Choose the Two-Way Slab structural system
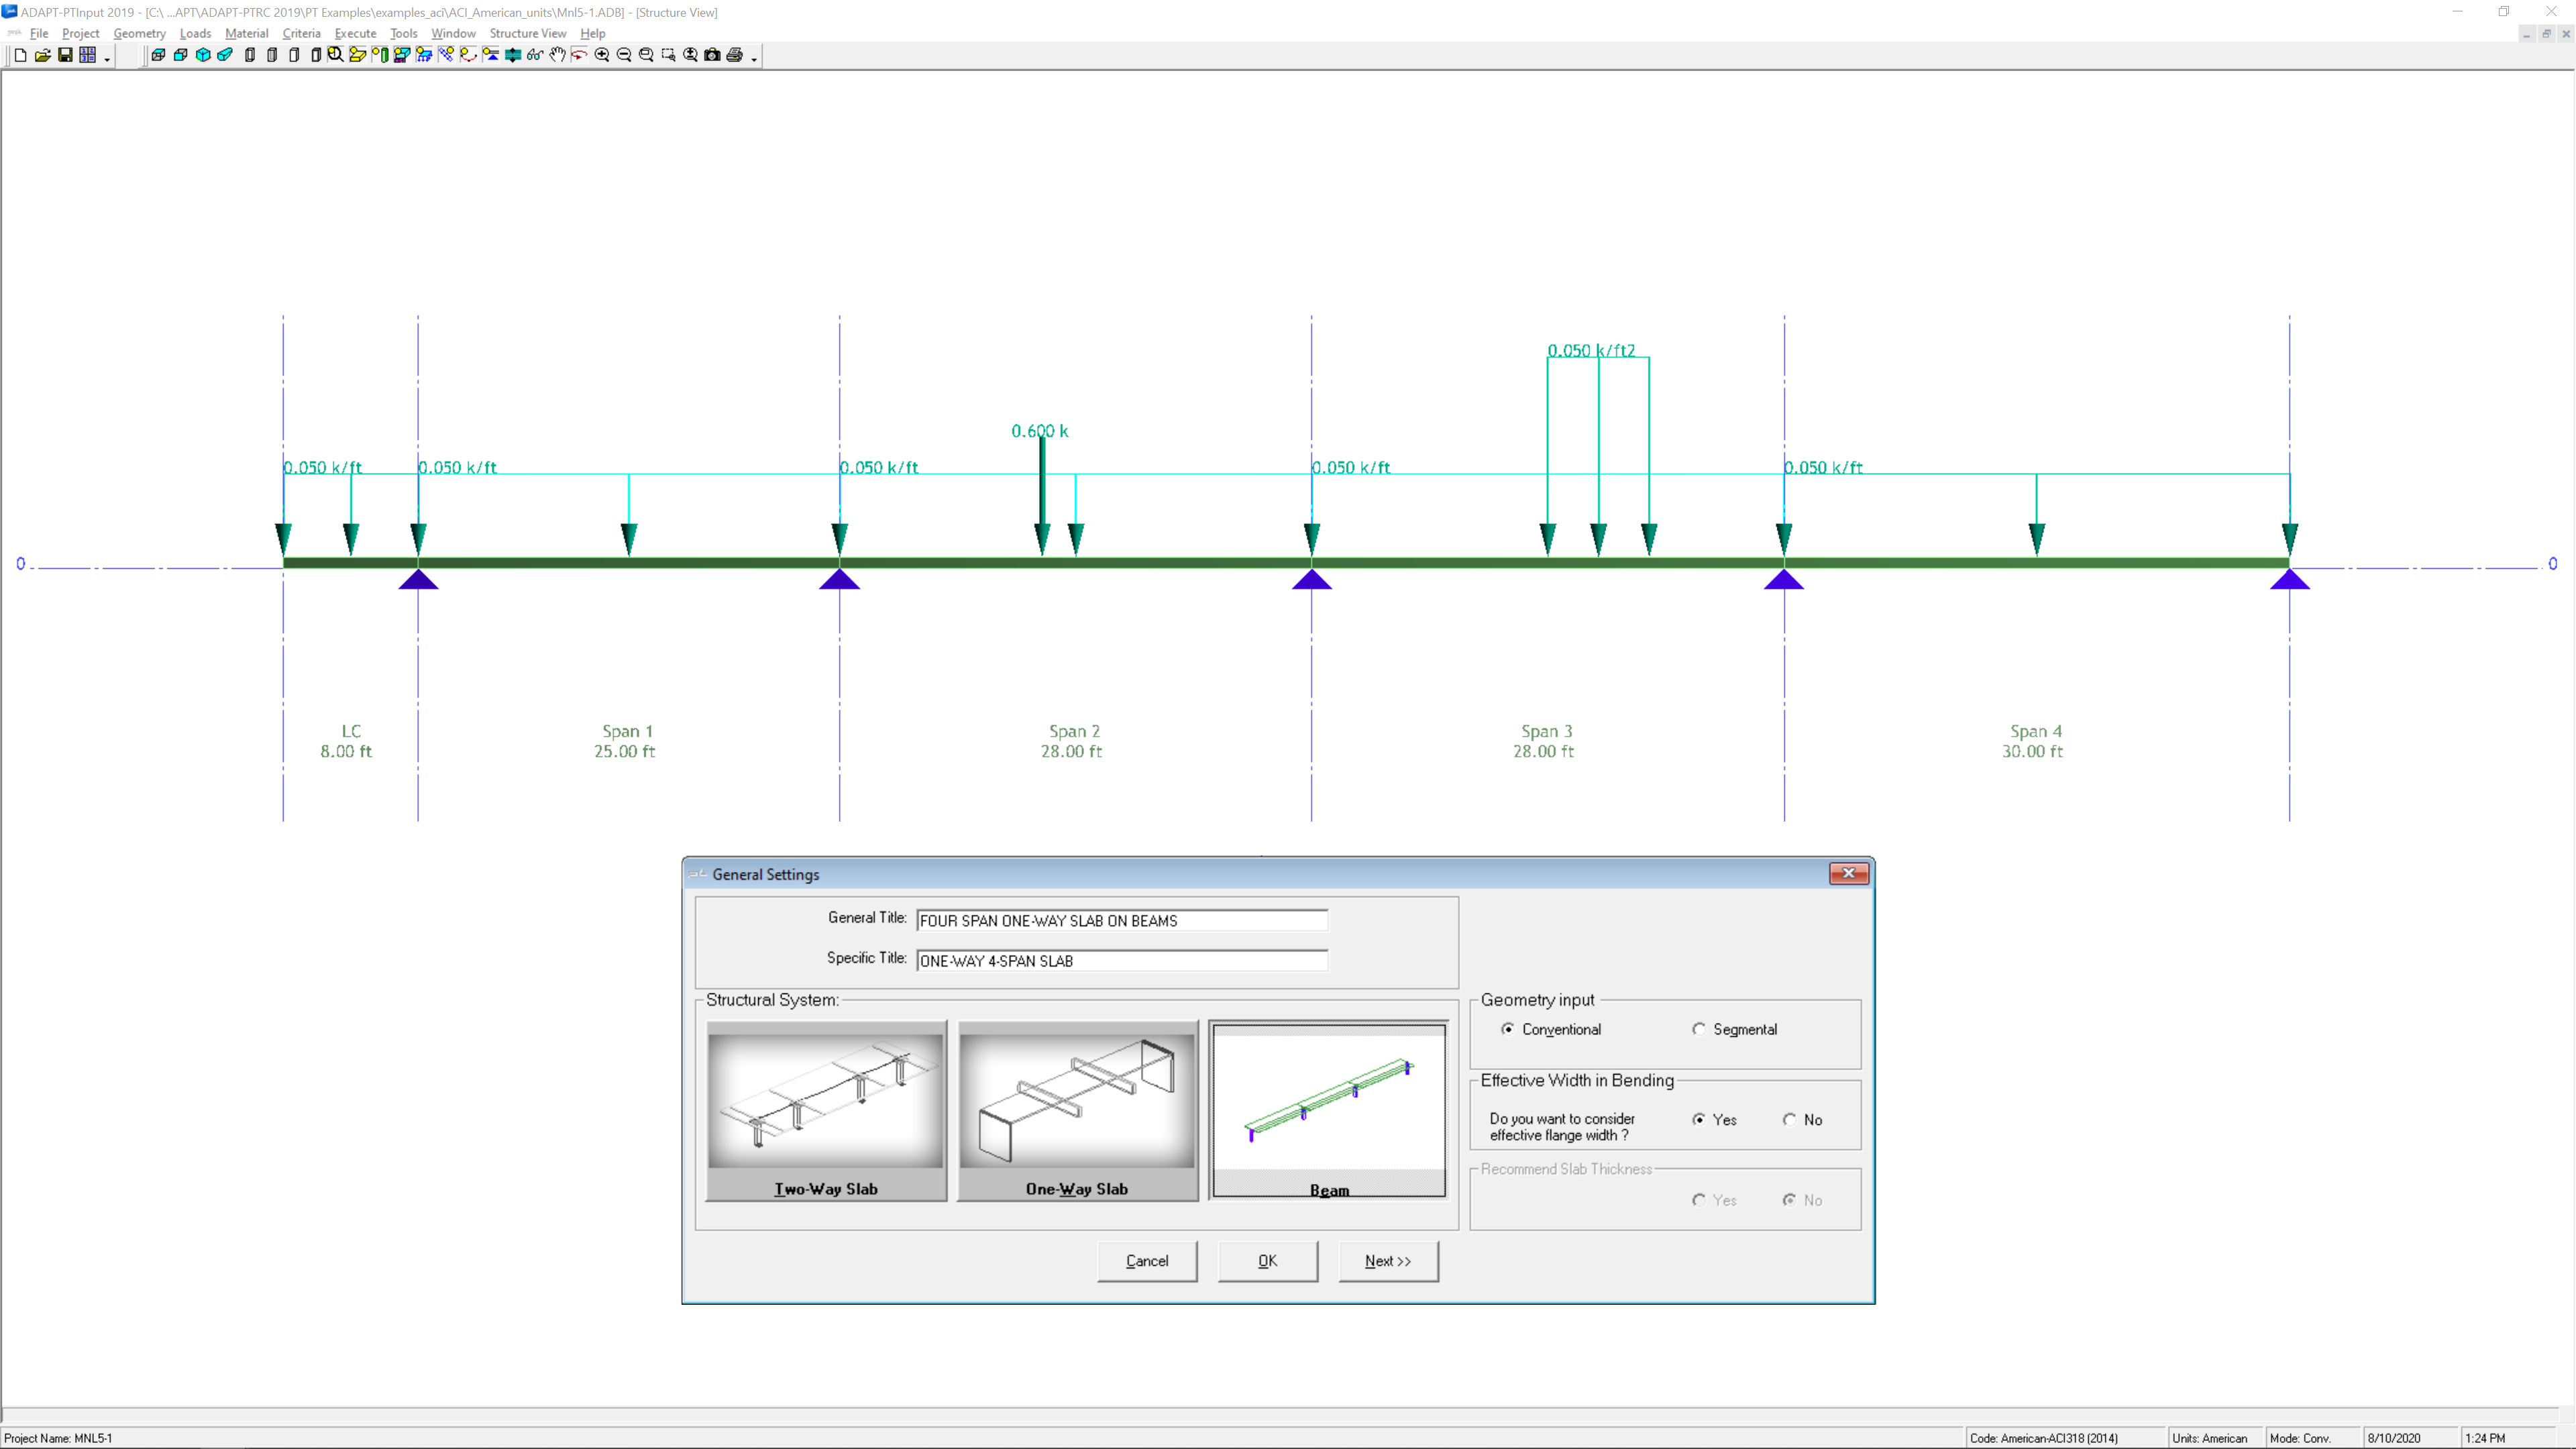Viewport: 2576px width, 1449px height. pos(826,1110)
